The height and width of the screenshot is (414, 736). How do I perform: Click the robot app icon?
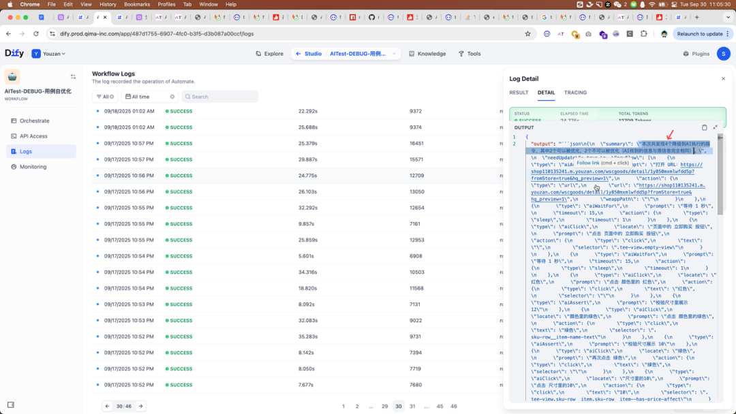pos(12,76)
